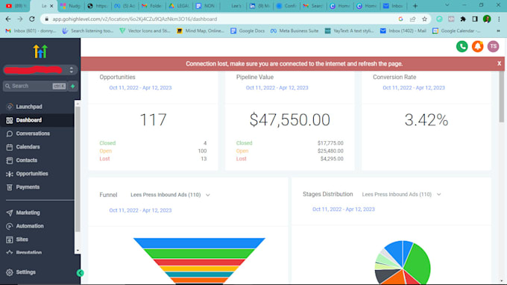Switch to the LinkedIn browser tab
This screenshot has width=507, height=285.
259,6
